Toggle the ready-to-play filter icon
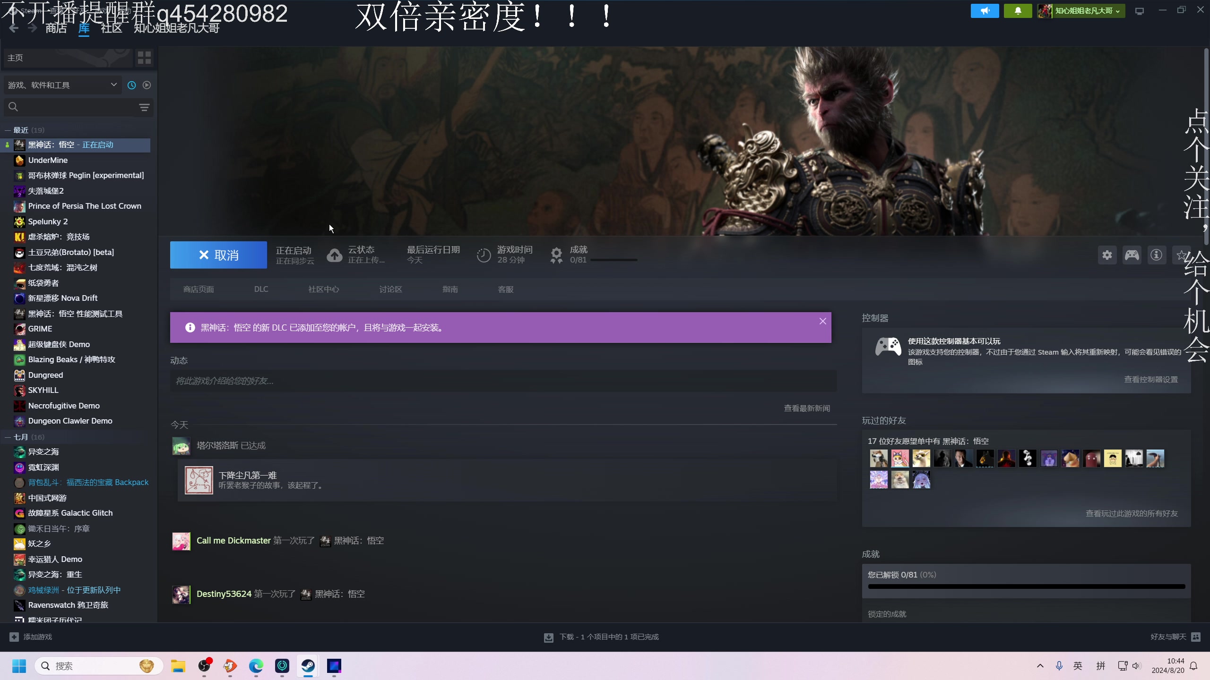Viewport: 1210px width, 680px height. coord(147,85)
